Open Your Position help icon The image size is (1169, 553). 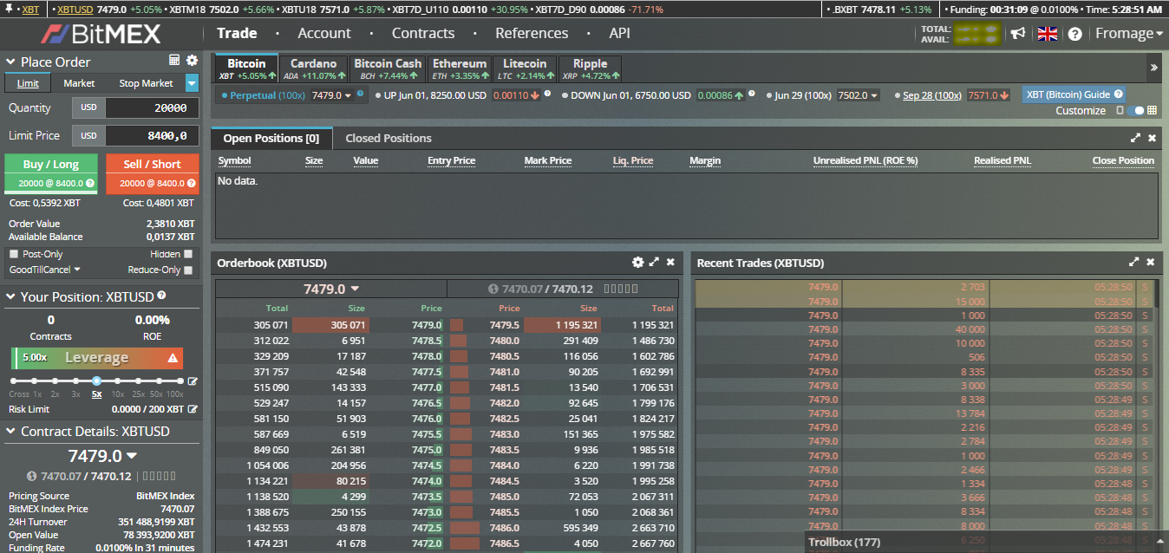click(x=161, y=296)
